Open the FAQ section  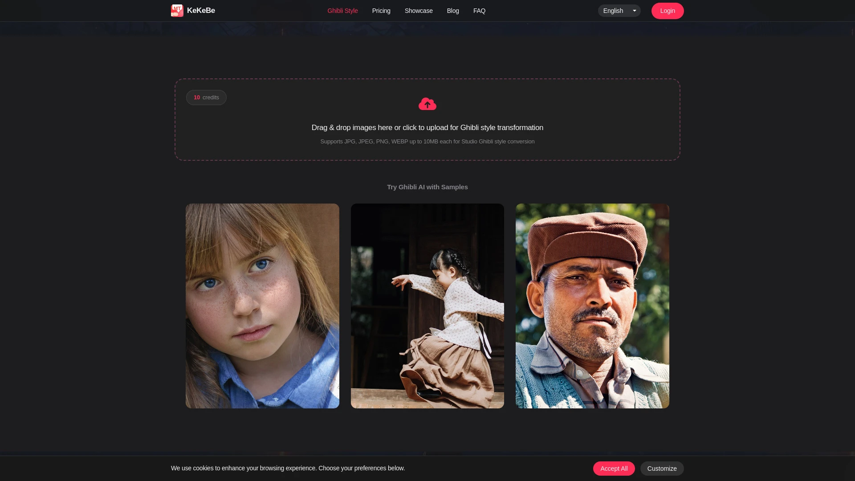point(479,11)
